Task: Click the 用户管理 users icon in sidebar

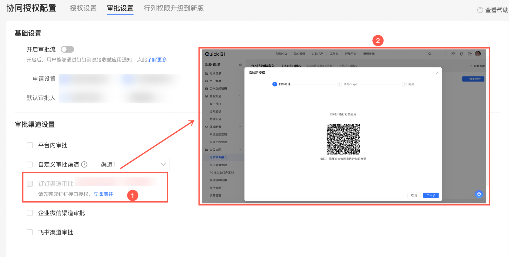Action: click(207, 81)
